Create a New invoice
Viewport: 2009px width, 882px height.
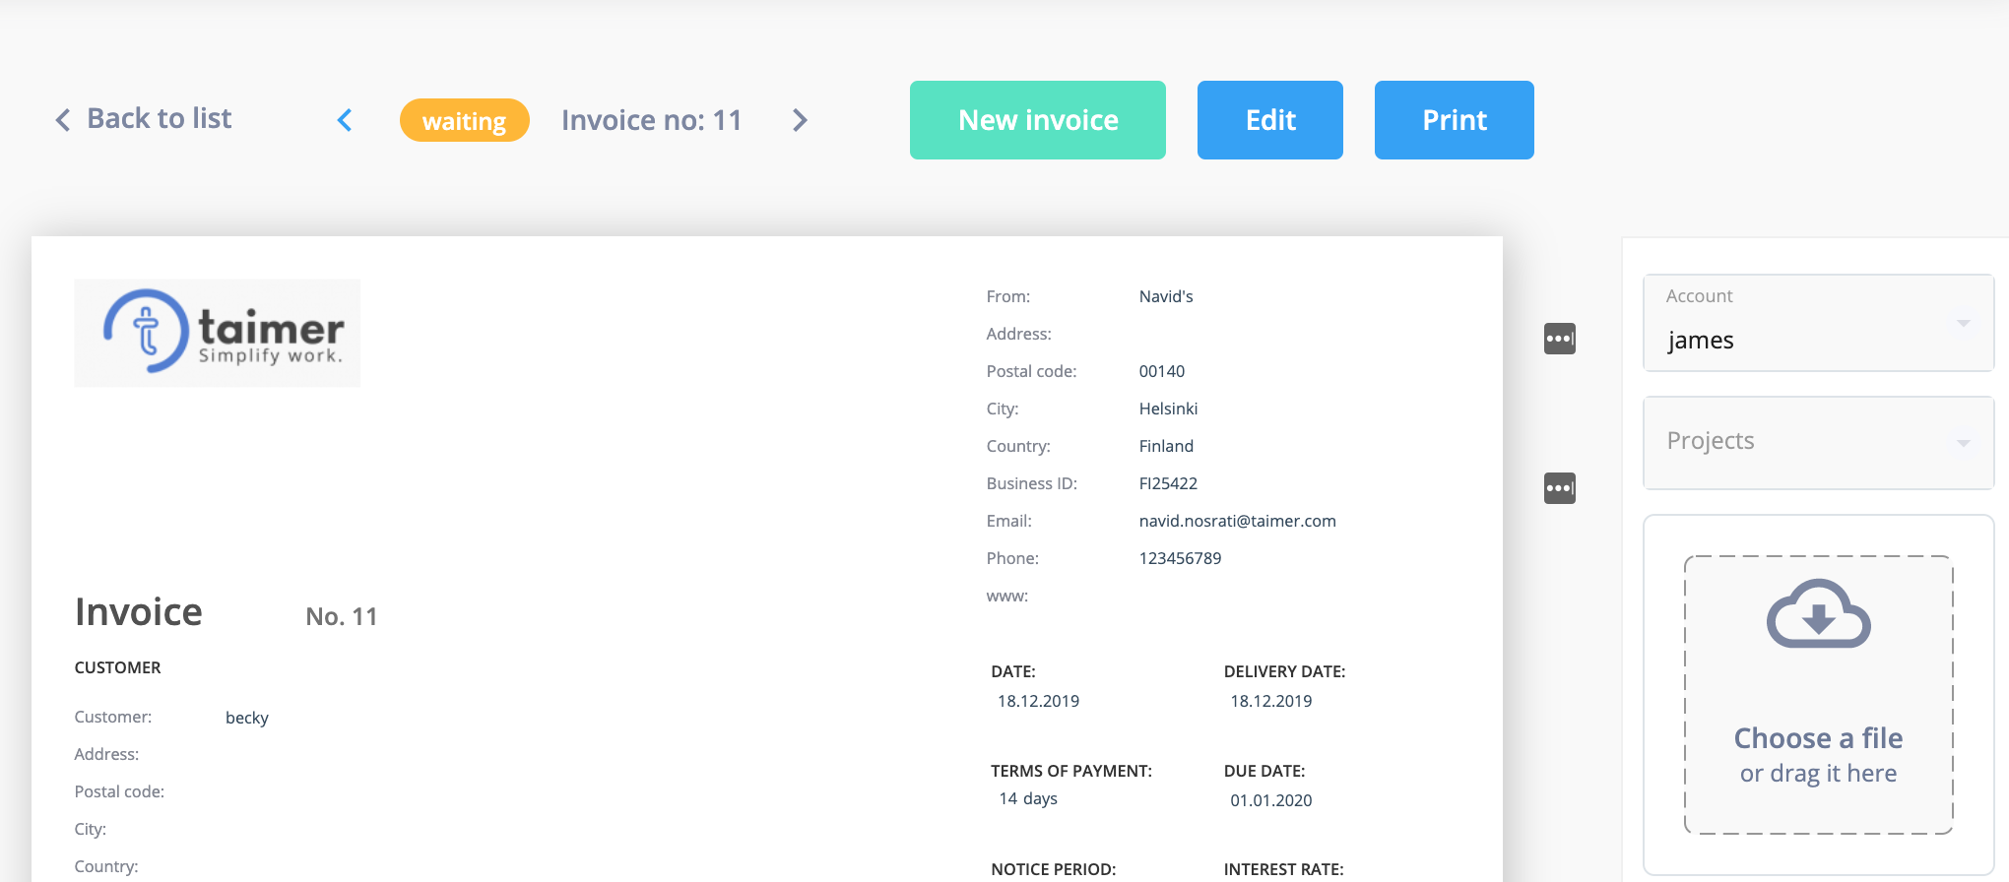1038,120
